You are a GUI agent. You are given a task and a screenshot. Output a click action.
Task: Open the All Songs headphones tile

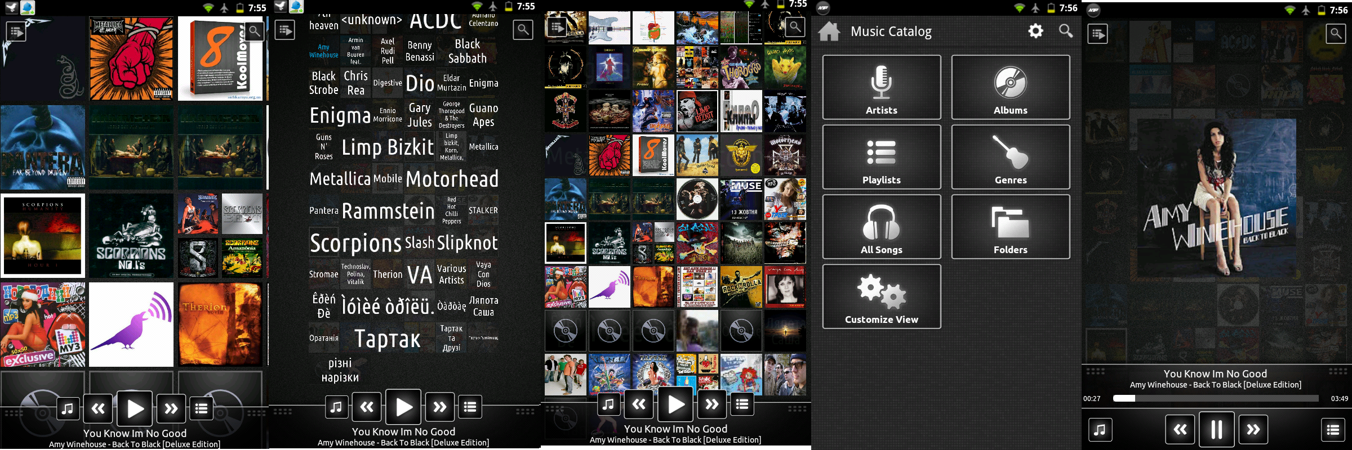point(882,227)
